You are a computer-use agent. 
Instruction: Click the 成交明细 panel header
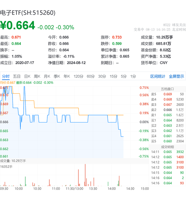[x=167, y=147]
